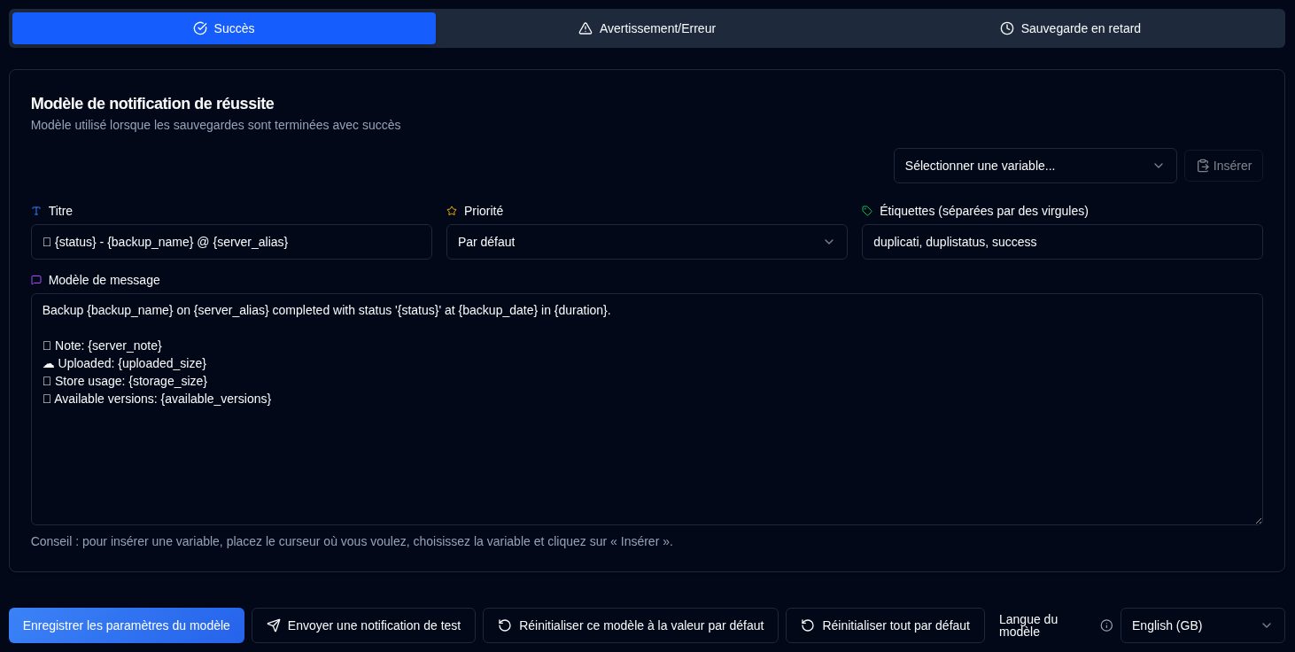Open the Priorité dropdown
Viewport: 1295px width, 652px height.
[647, 242]
